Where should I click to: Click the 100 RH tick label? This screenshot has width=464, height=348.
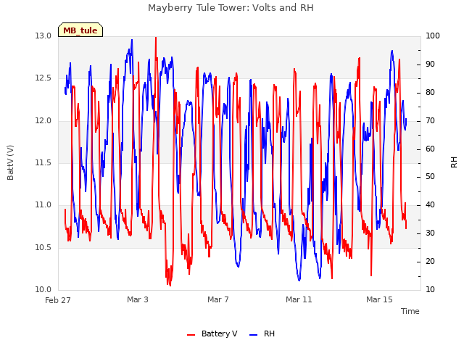433,36
